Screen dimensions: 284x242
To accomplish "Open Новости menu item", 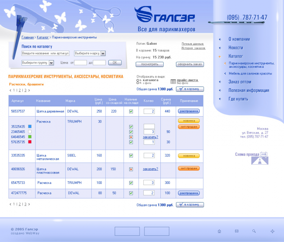I will click(x=236, y=48).
